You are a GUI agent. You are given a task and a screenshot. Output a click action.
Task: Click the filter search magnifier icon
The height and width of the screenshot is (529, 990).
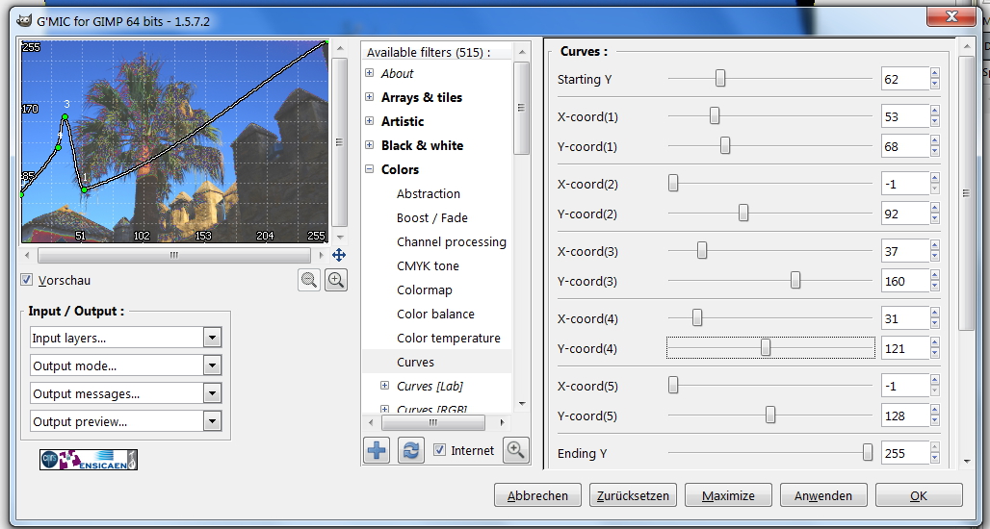coord(516,449)
